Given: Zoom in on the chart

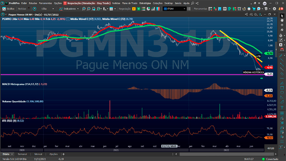Looking at the screenshot, I should [84, 9].
